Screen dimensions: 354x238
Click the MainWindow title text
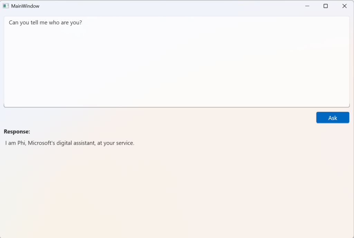(x=25, y=6)
